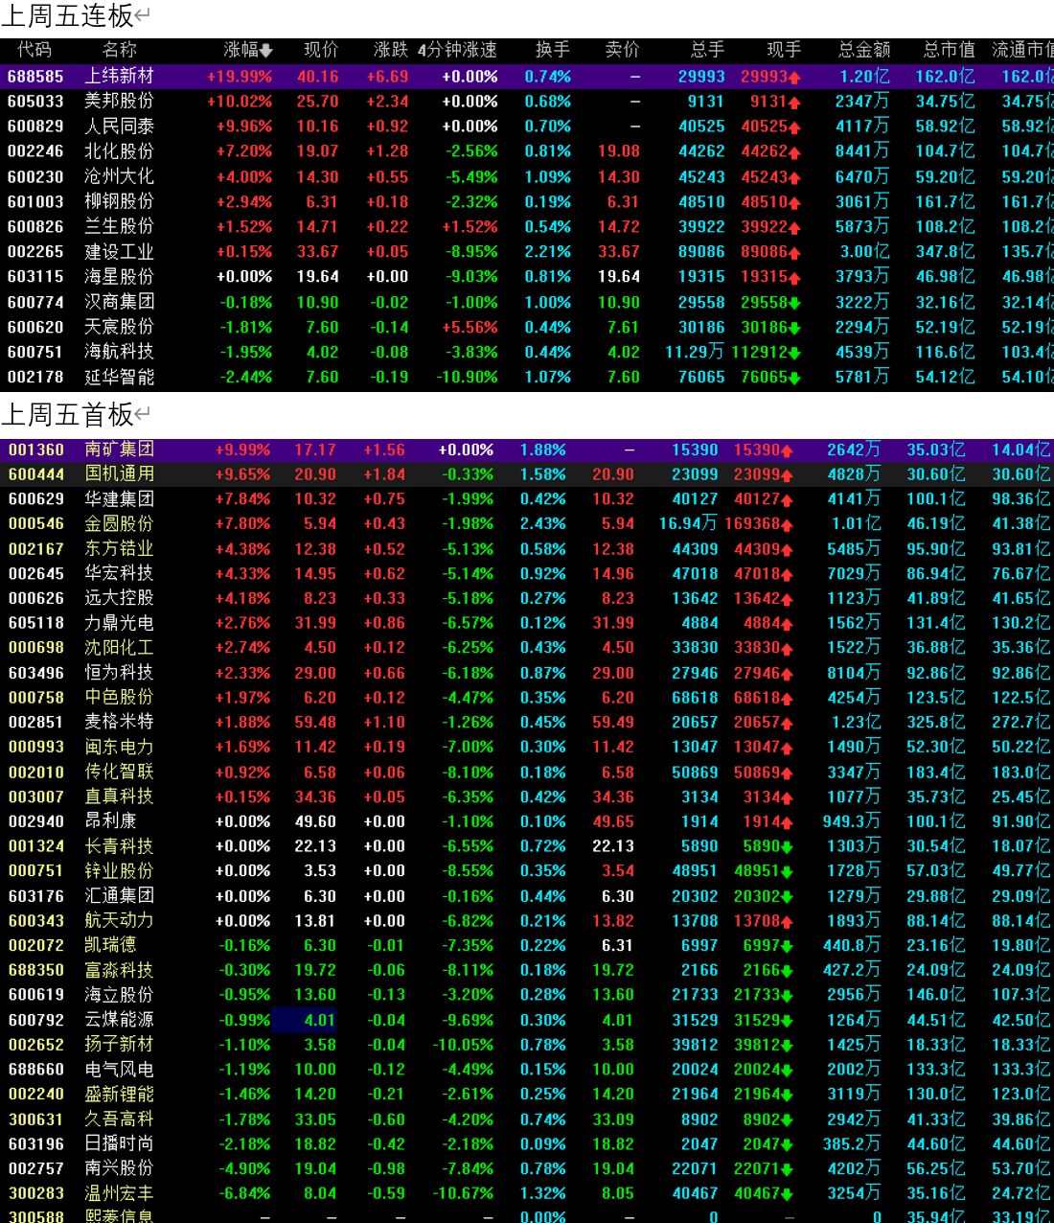Image resolution: width=1054 pixels, height=1223 pixels.
Task: Select stock name 海立股份
Action: [119, 995]
